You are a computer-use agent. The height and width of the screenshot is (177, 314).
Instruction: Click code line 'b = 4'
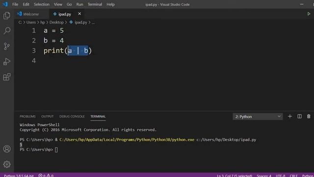click(x=53, y=40)
